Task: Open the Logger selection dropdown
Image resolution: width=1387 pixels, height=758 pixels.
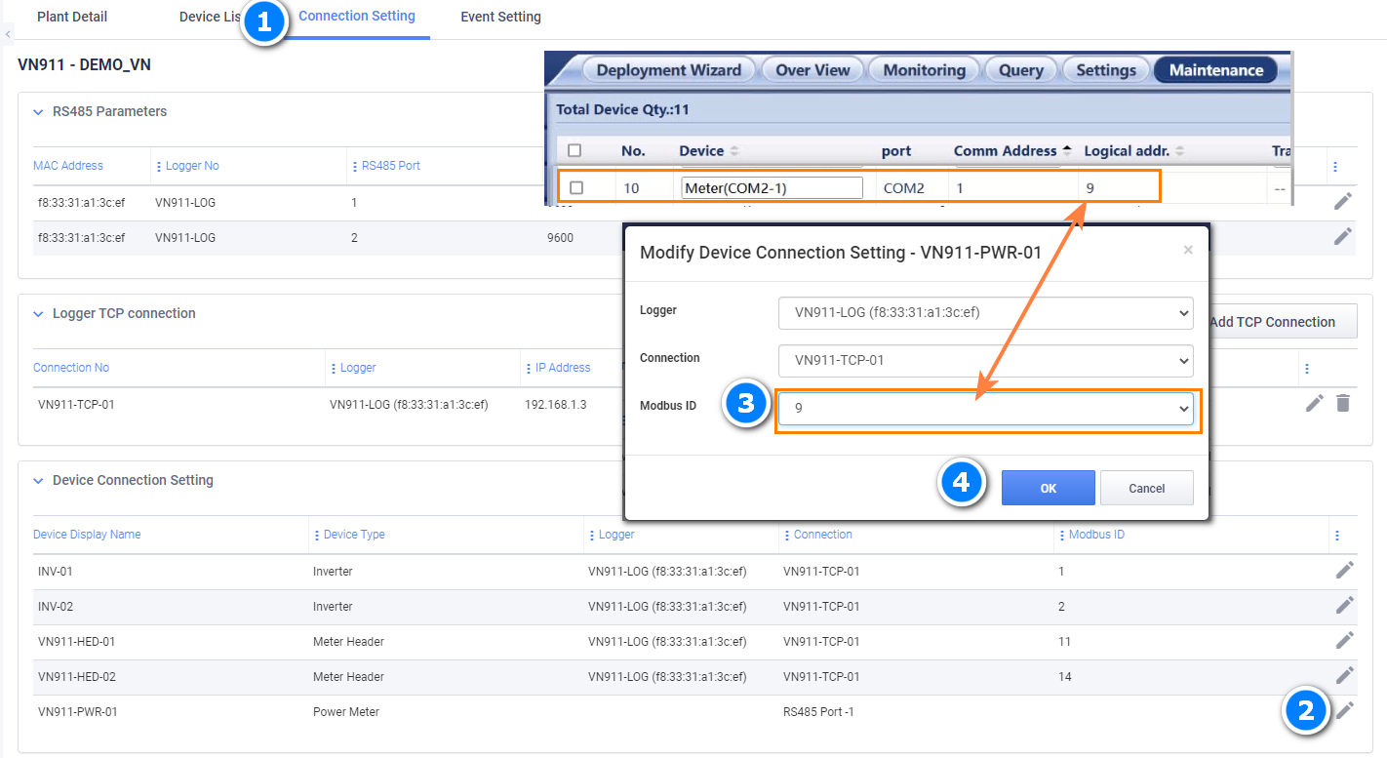Action: [x=986, y=313]
